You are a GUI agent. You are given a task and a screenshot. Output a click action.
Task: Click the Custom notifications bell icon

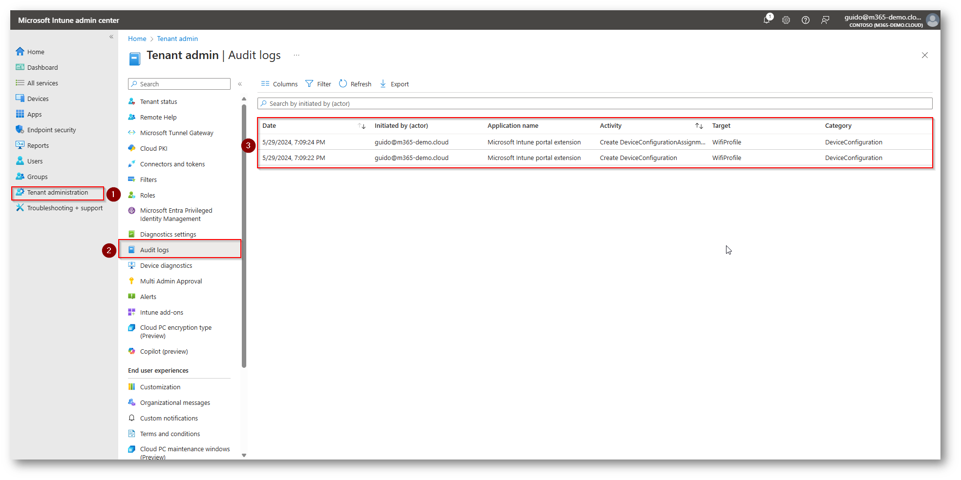click(131, 418)
